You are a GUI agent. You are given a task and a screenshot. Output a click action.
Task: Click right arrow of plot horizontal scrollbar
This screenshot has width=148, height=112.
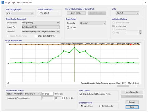(137, 86)
